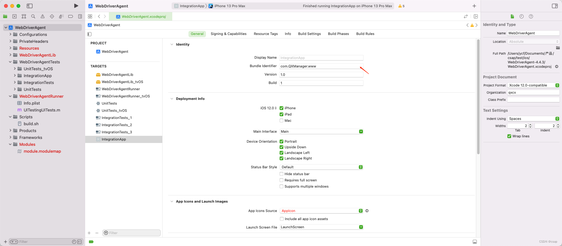Toggle Landscape Right orientation

[281, 158]
